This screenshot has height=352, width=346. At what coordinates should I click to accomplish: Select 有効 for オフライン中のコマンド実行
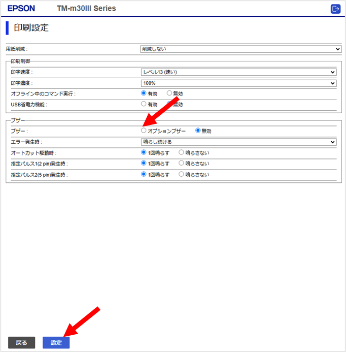pos(144,94)
